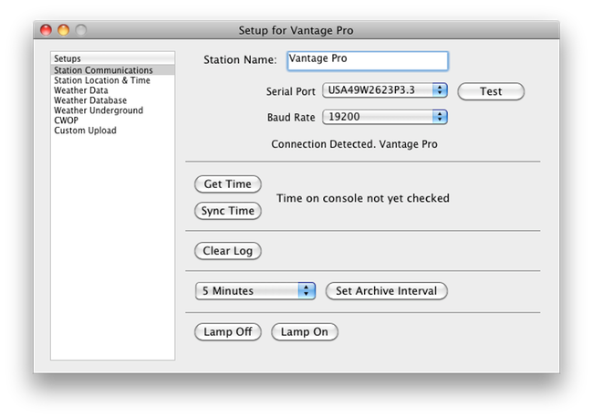
Task: Click the Setups list header
Action: pos(113,58)
